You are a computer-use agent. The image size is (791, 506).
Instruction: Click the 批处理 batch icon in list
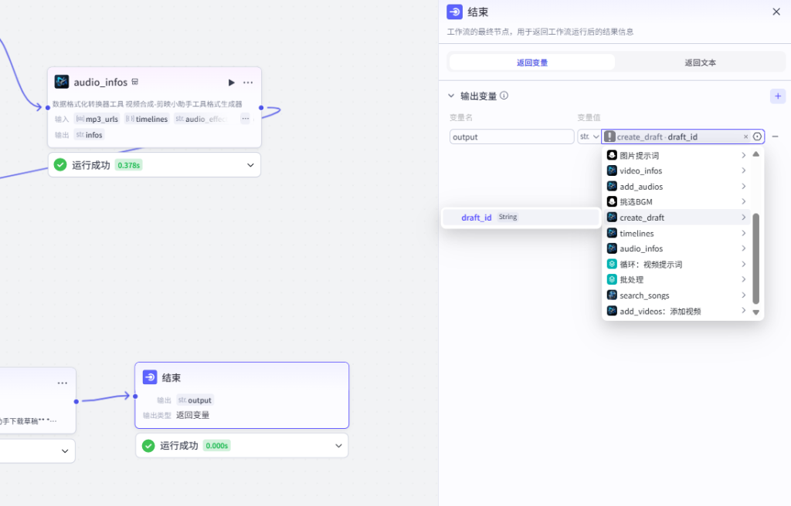click(612, 279)
